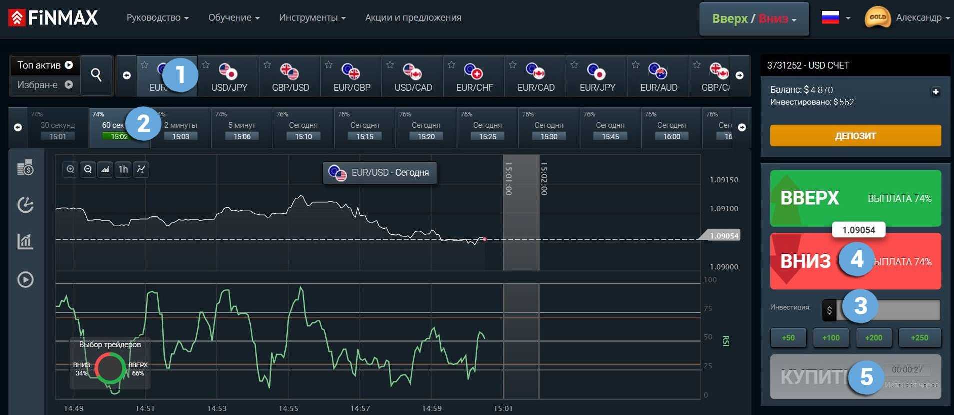Select the 5 минут expiry tab

coord(242,129)
